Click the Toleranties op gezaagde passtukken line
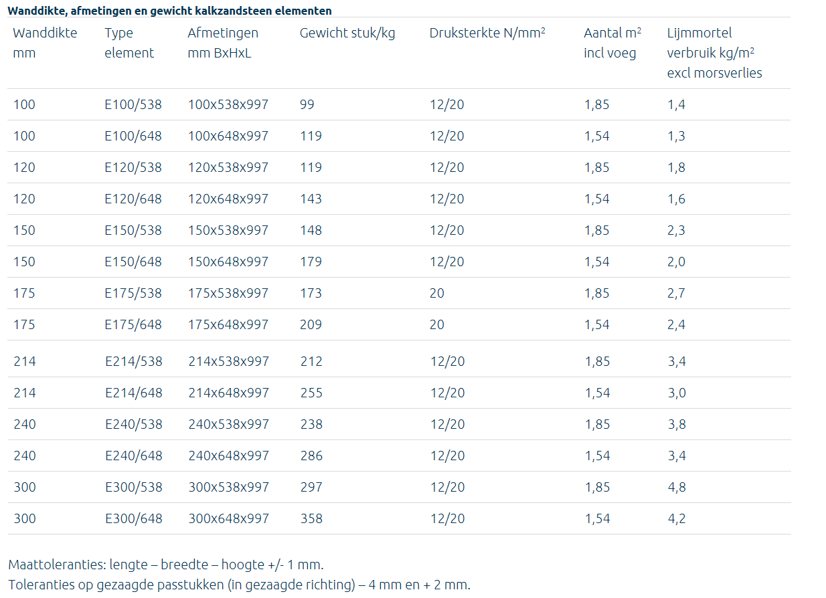The height and width of the screenshot is (598, 826). (x=240, y=585)
